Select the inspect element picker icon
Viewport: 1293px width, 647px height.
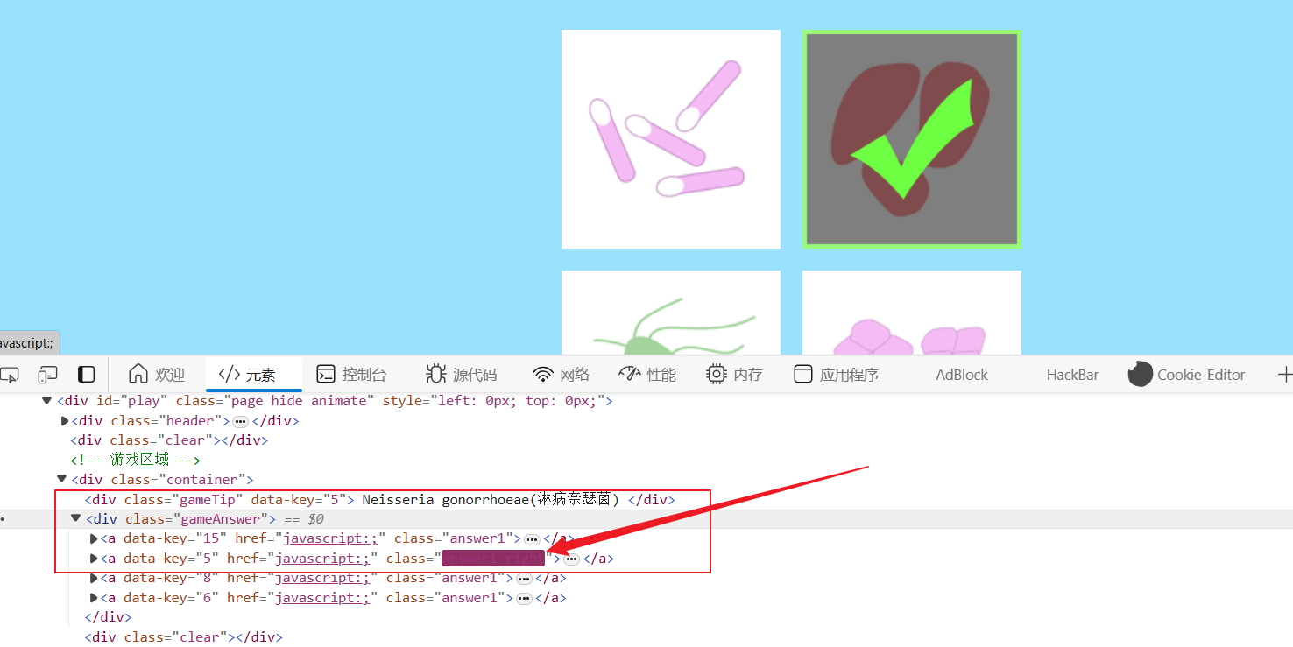[10, 375]
